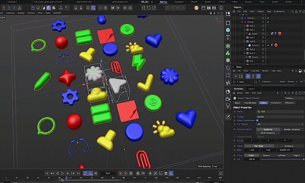
Task: Collapse the Null.8 tree node
Action: (x=244, y=42)
